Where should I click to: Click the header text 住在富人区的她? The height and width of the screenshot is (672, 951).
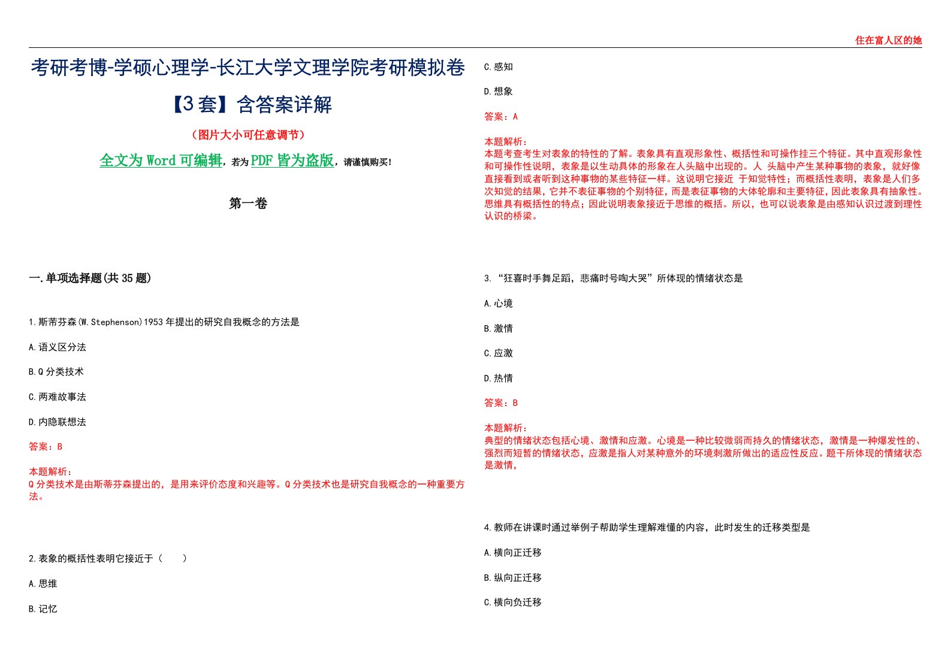pos(888,40)
